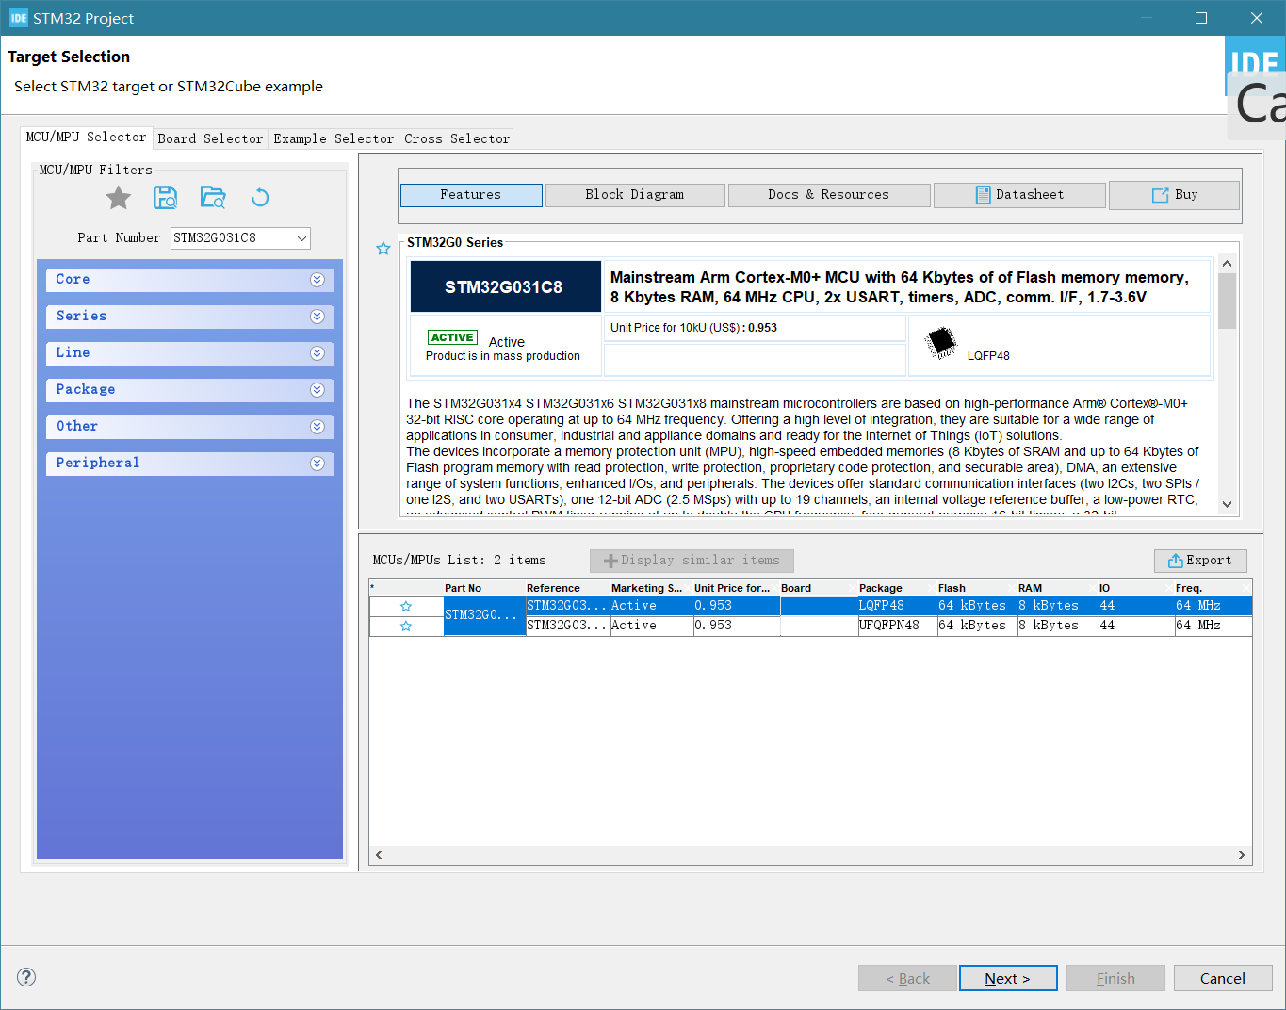This screenshot has width=1286, height=1010.
Task: Switch to MCU/MPU Selector tab
Action: pyautogui.click(x=86, y=138)
